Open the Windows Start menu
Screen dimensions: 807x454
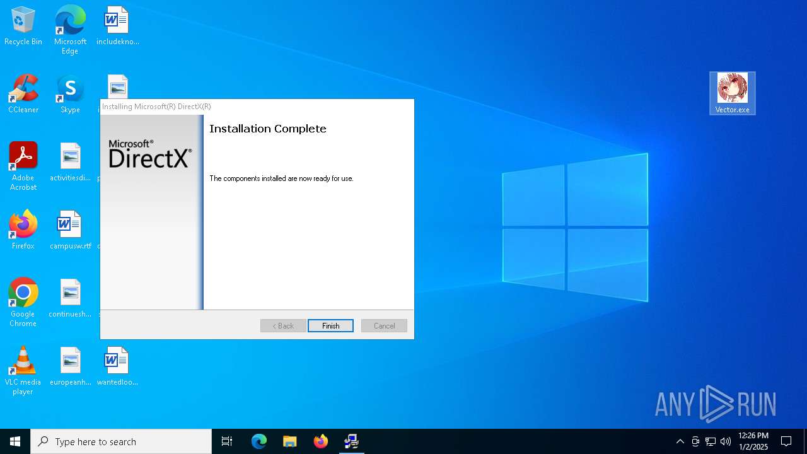click(15, 441)
